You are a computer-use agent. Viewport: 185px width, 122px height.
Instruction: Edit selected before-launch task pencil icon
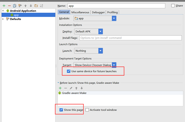pyautogui.click(x=71, y=88)
